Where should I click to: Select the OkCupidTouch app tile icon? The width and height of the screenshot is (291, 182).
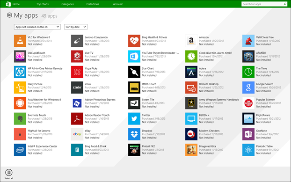[20, 57]
